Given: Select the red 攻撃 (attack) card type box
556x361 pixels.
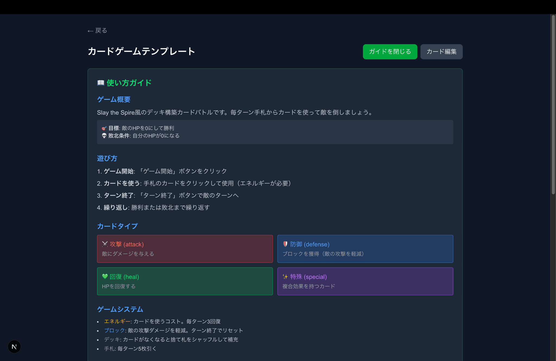Looking at the screenshot, I should (185, 249).
